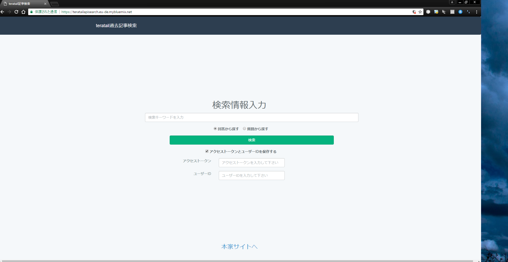Restore down the Chrome window
The image size is (508, 262).
(x=466, y=2)
